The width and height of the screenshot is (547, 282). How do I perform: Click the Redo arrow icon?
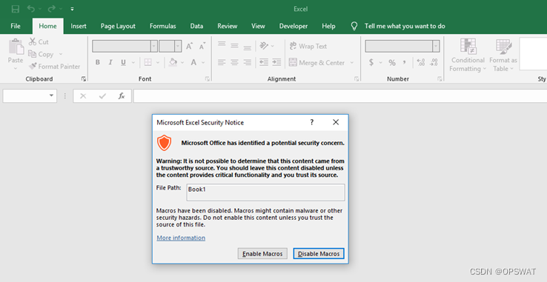click(x=52, y=9)
